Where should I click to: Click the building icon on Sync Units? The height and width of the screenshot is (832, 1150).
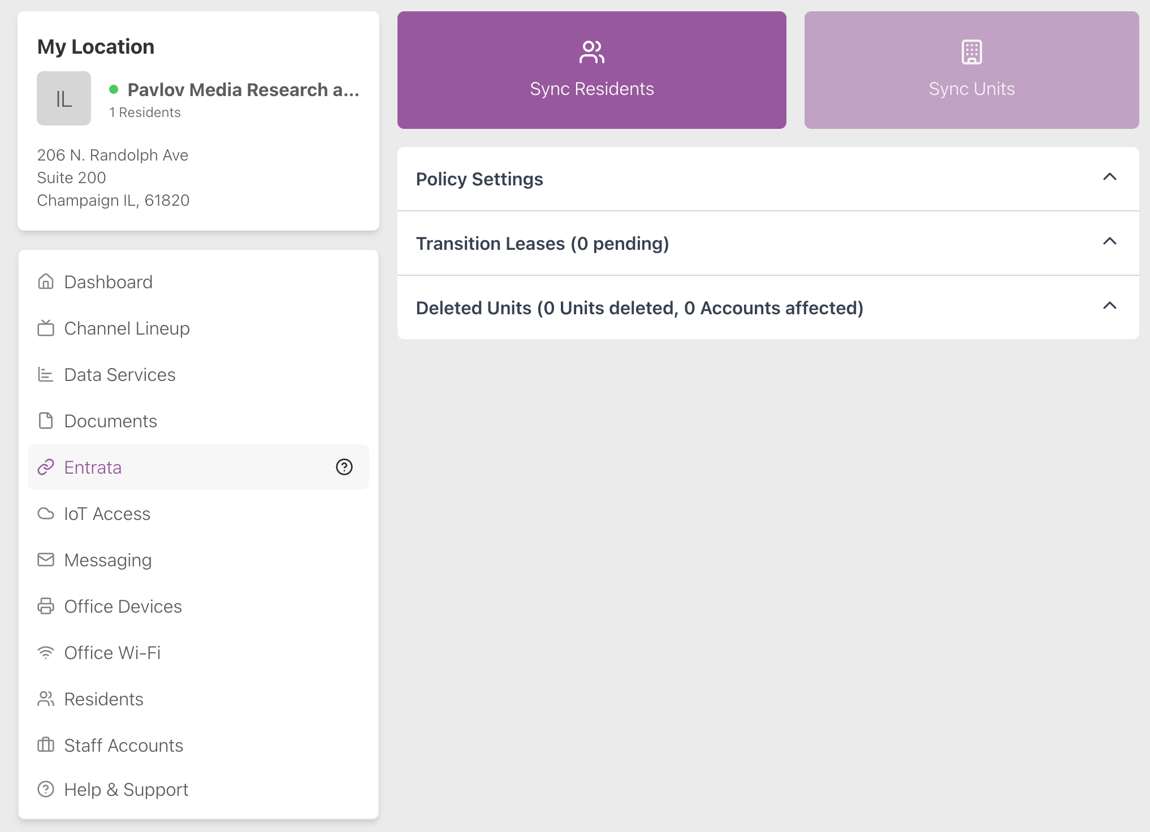tap(972, 52)
